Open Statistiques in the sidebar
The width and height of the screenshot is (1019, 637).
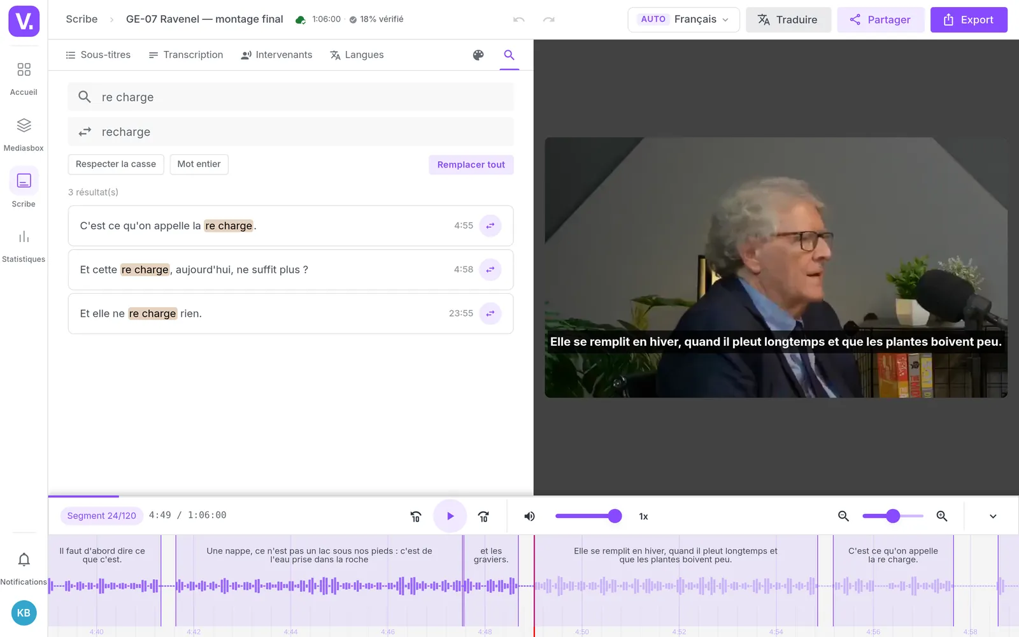coord(24,237)
